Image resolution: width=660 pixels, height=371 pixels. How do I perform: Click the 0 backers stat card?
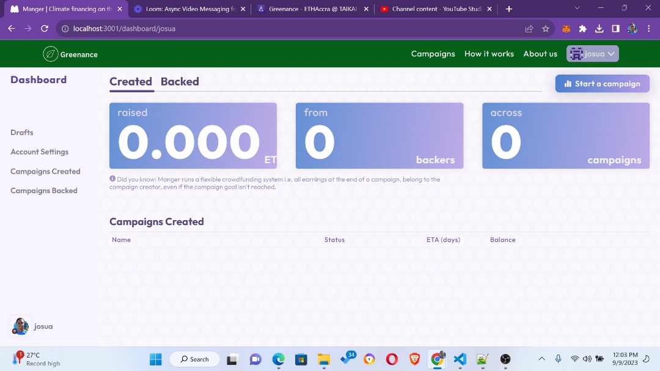pos(380,136)
